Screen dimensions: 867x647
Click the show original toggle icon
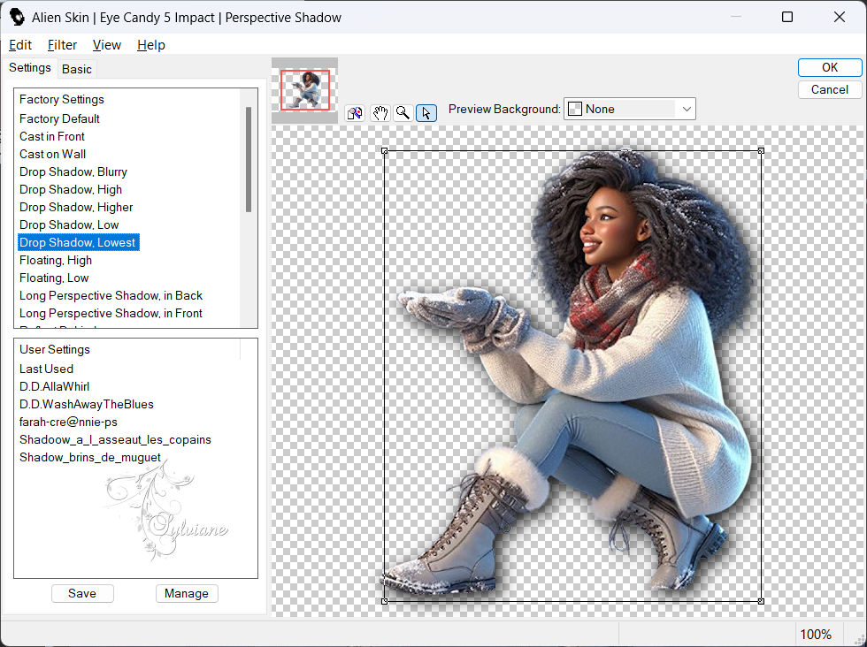click(x=355, y=113)
